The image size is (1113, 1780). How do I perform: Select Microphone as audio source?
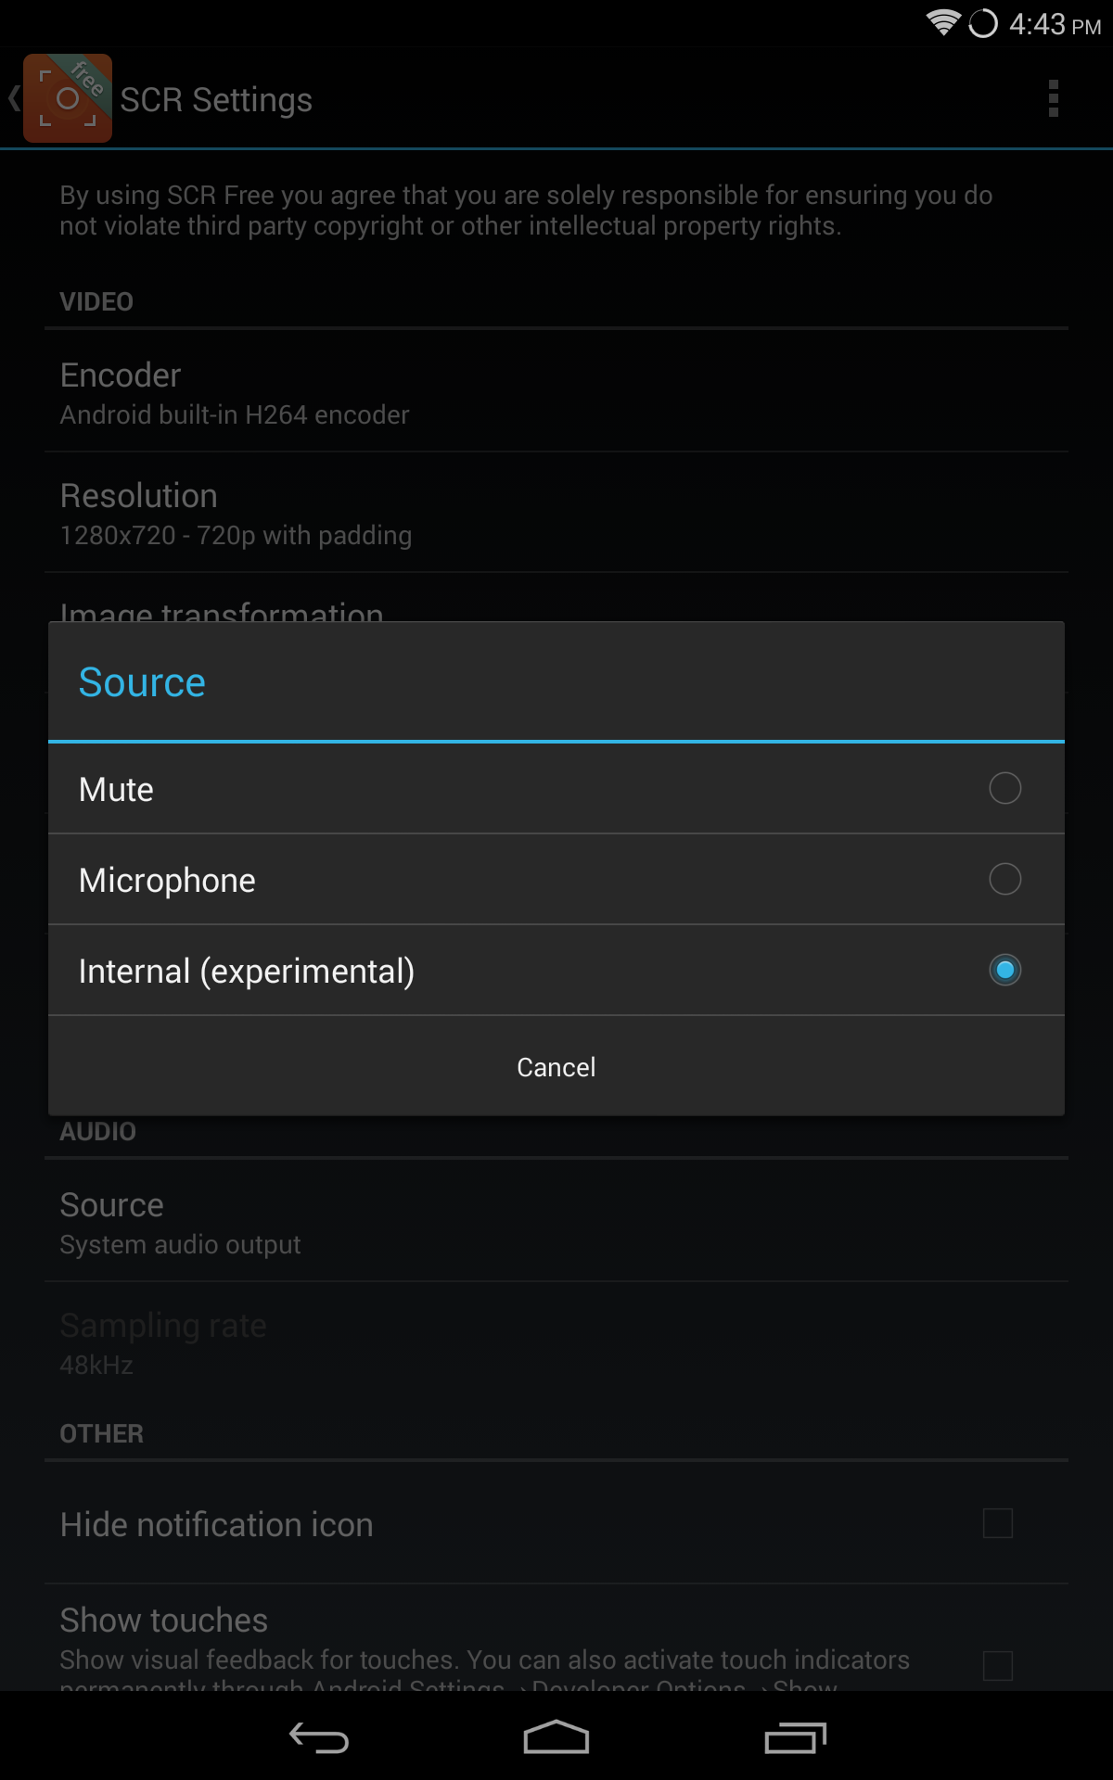coord(556,879)
